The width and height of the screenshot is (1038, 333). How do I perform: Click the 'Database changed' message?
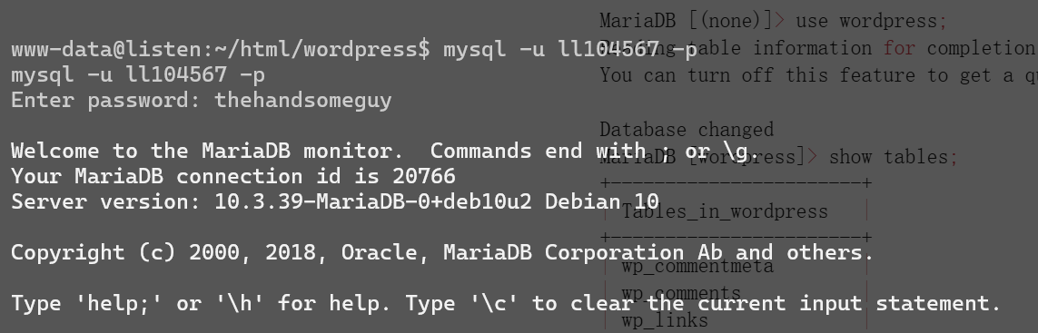click(687, 129)
